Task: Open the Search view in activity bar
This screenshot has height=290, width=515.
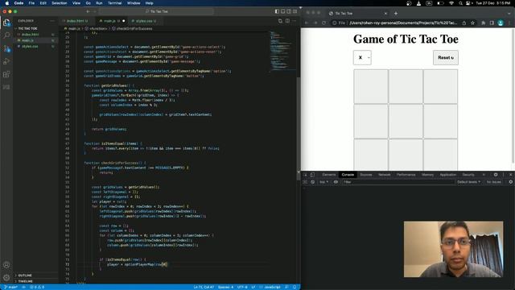Action: tap(6, 35)
